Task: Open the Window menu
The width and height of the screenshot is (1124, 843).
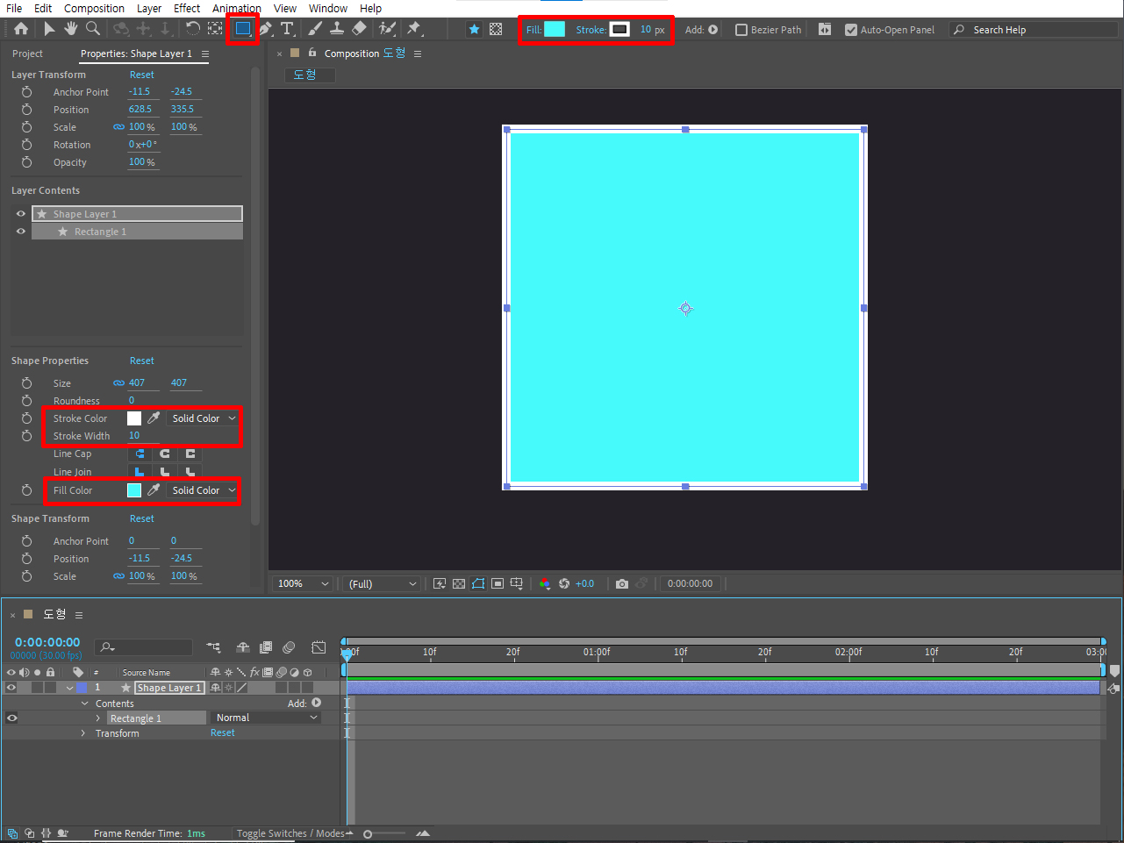Action: (x=328, y=8)
